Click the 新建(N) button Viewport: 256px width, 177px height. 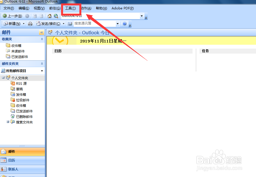point(12,24)
